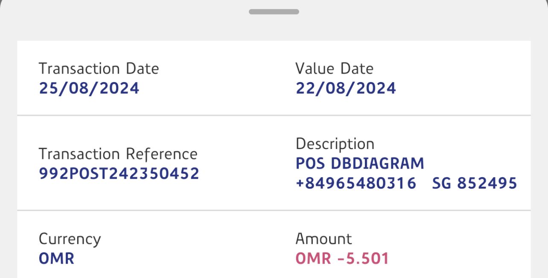Select the blue OMR currency value
Screen dimensions: 548x278
pyautogui.click(x=56, y=258)
